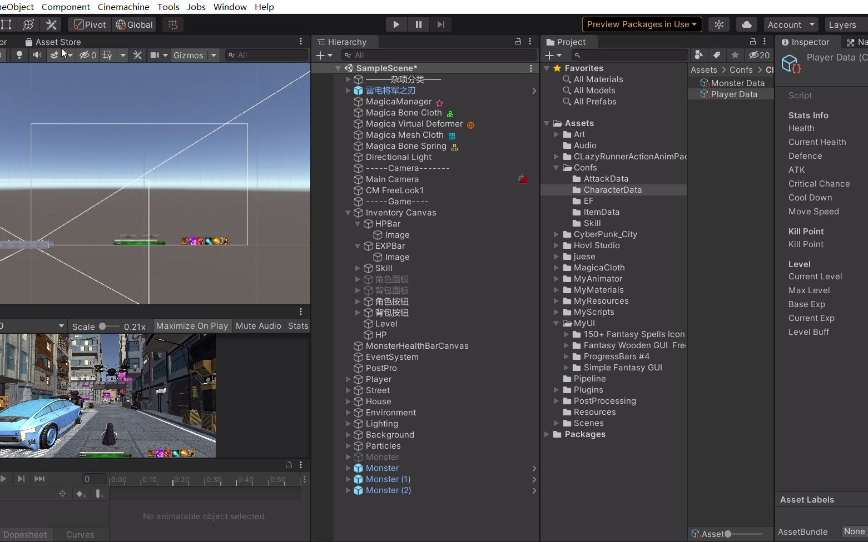Switch to Curves view in Animation
Viewport: 868px width, 542px height.
[x=80, y=534]
